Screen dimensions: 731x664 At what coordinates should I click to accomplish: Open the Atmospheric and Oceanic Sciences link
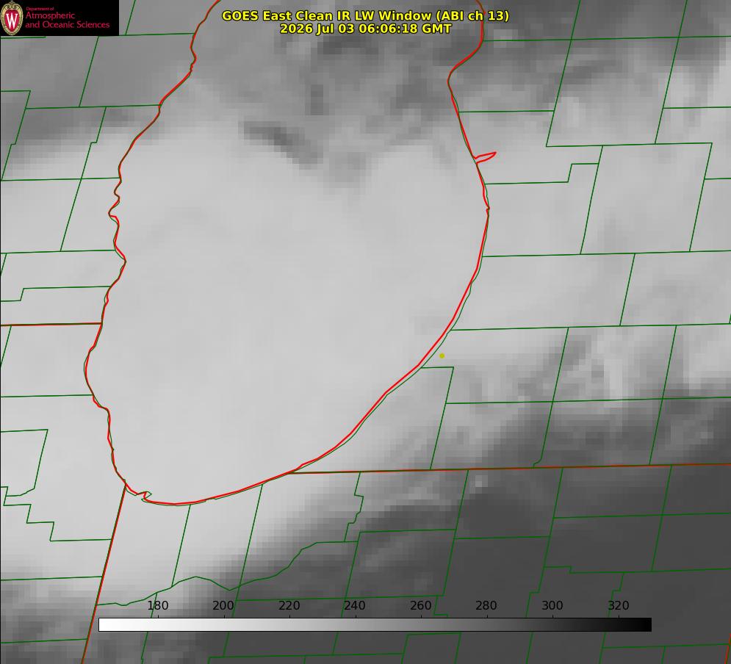click(67, 20)
